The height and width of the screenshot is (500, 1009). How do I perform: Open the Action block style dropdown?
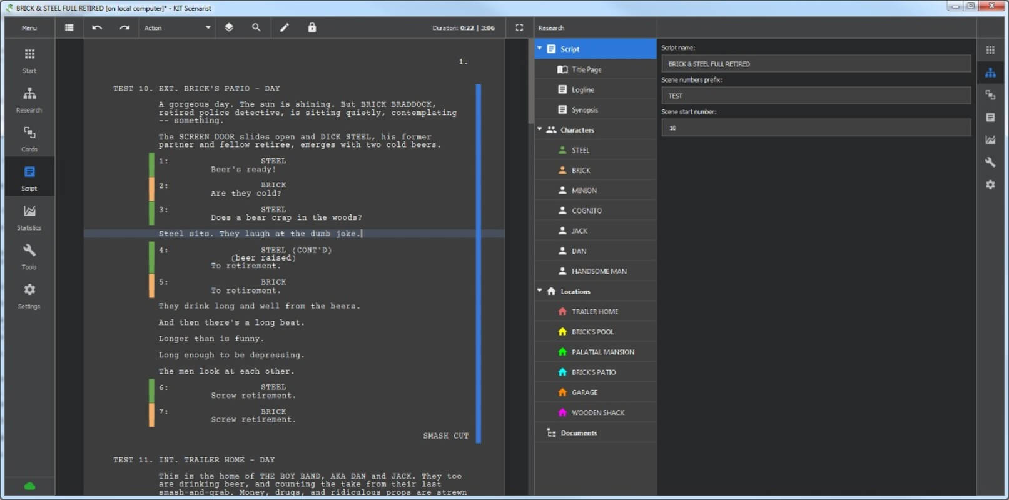pyautogui.click(x=177, y=27)
